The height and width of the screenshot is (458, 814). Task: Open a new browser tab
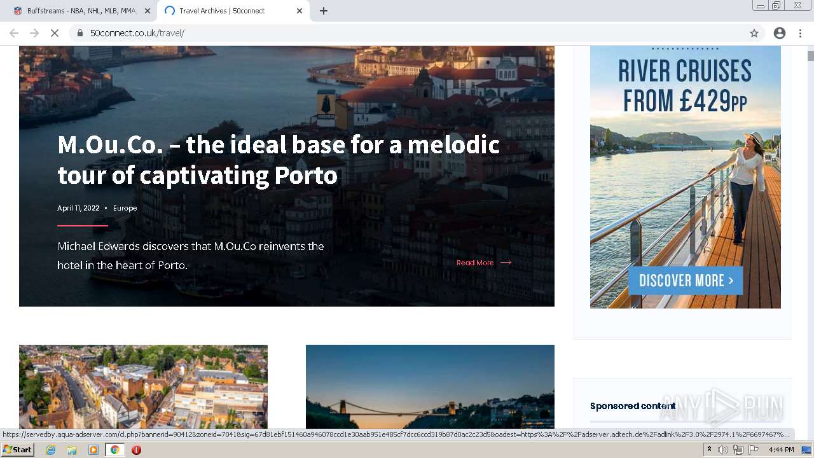click(324, 11)
